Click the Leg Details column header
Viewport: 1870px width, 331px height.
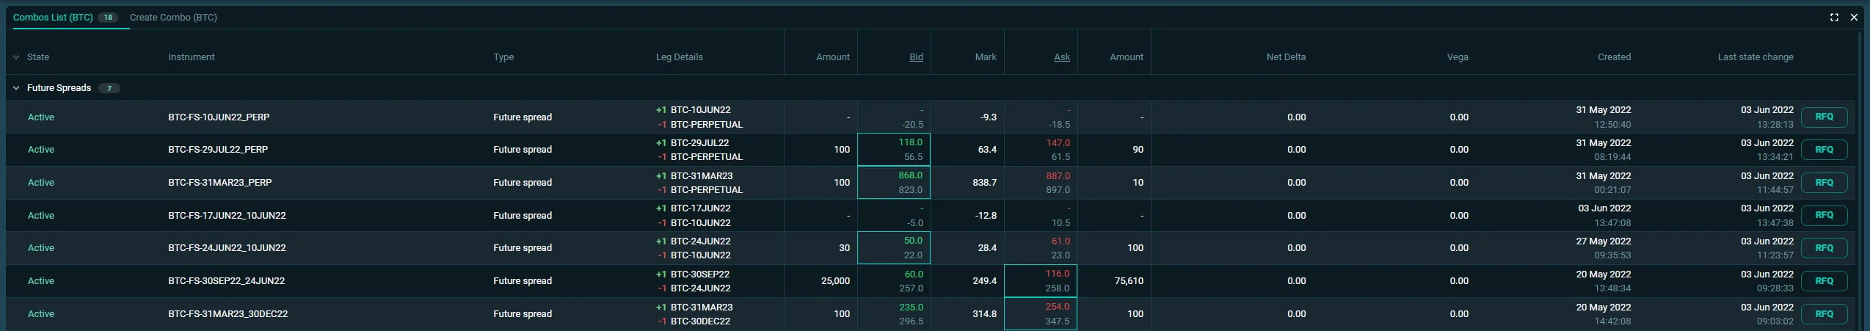[x=679, y=57]
